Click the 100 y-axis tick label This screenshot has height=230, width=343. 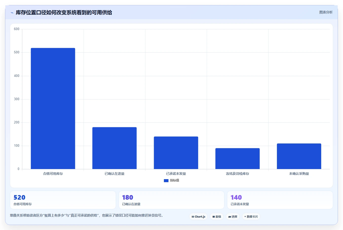point(17,146)
